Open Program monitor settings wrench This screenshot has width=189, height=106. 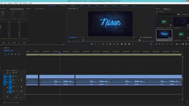(x=141, y=37)
